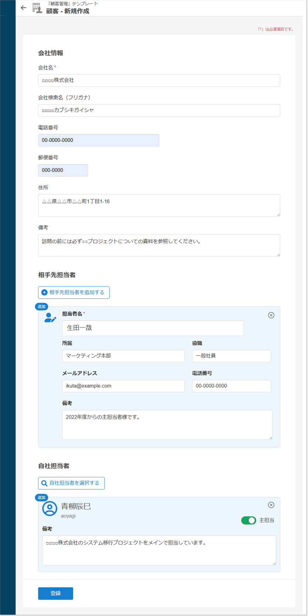The image size is (308, 616).
Task: Click the メールアドレス field
Action: click(x=123, y=386)
